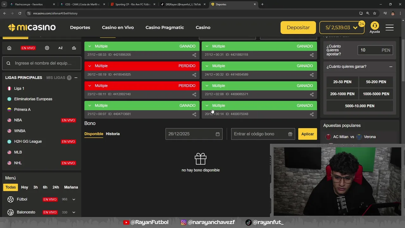Click the browser bookmark star icon
The image size is (405, 228).
375,13
